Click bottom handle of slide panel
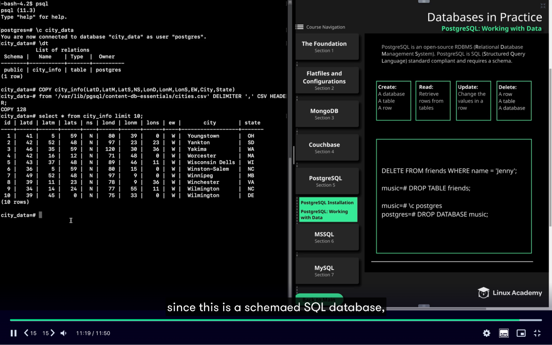Screen dimensions: 552x345 (x=424, y=306)
